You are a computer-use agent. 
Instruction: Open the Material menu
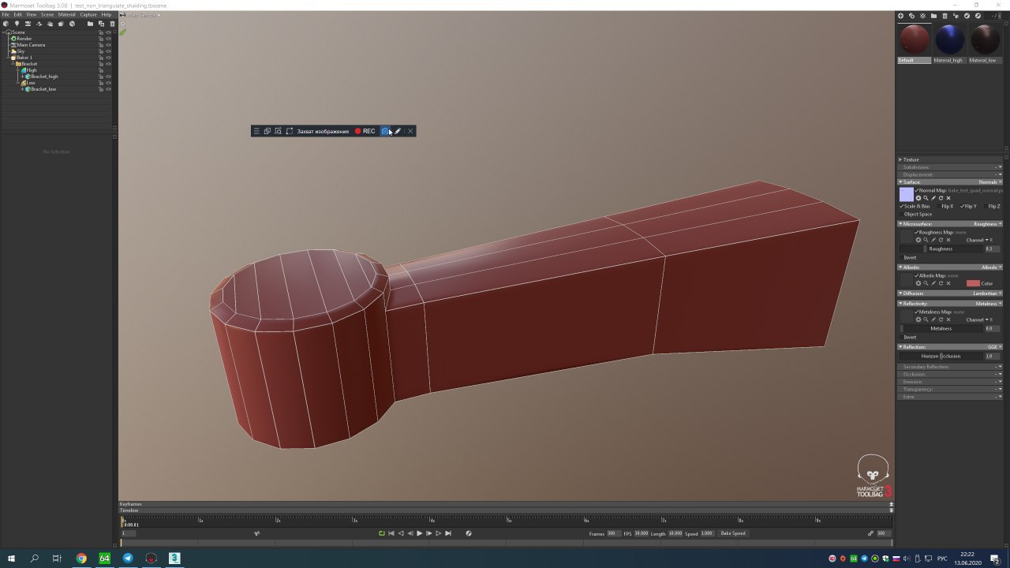66,14
